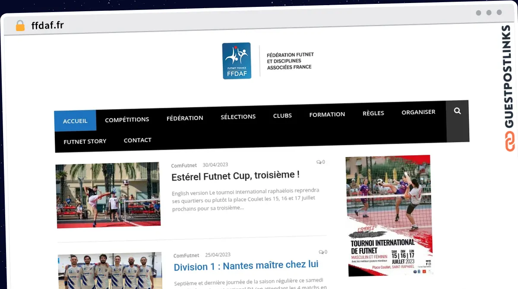Click the 30/04/2023 date text
Viewport: 518px width, 289px height.
(215, 165)
